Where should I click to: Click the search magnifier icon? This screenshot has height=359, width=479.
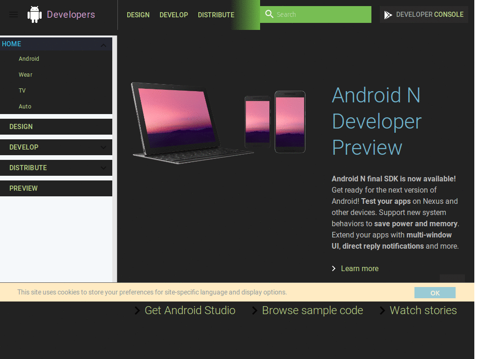[269, 14]
